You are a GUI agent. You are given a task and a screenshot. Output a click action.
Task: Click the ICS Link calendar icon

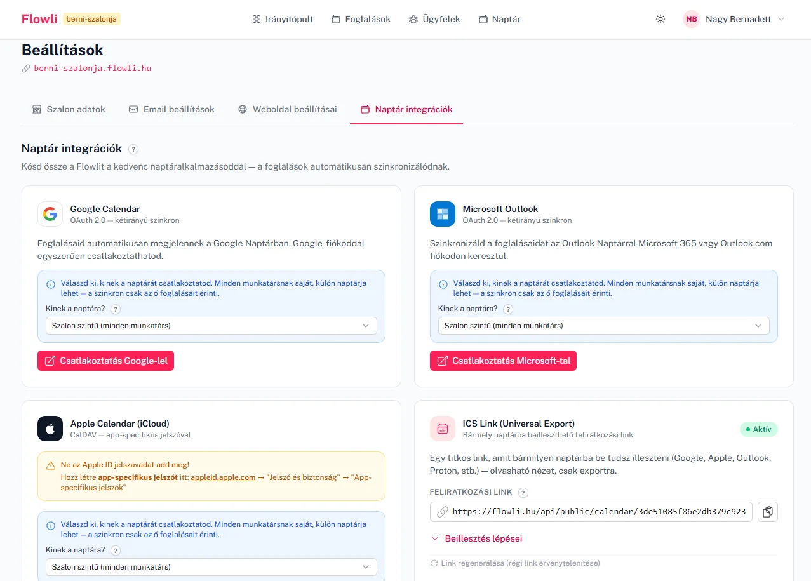point(443,429)
